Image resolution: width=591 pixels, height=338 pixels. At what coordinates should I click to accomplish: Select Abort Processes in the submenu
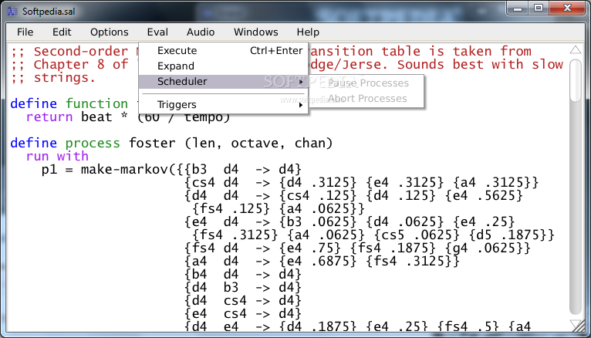tap(367, 98)
